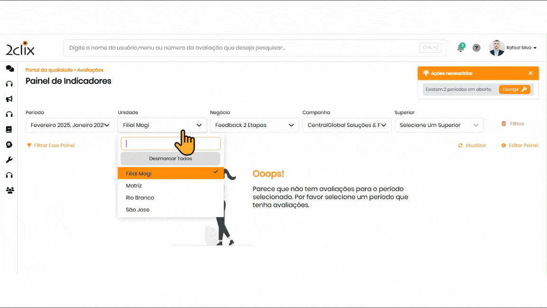547x308 pixels.
Task: Open the users group sidebar icon
Action: pyautogui.click(x=9, y=190)
